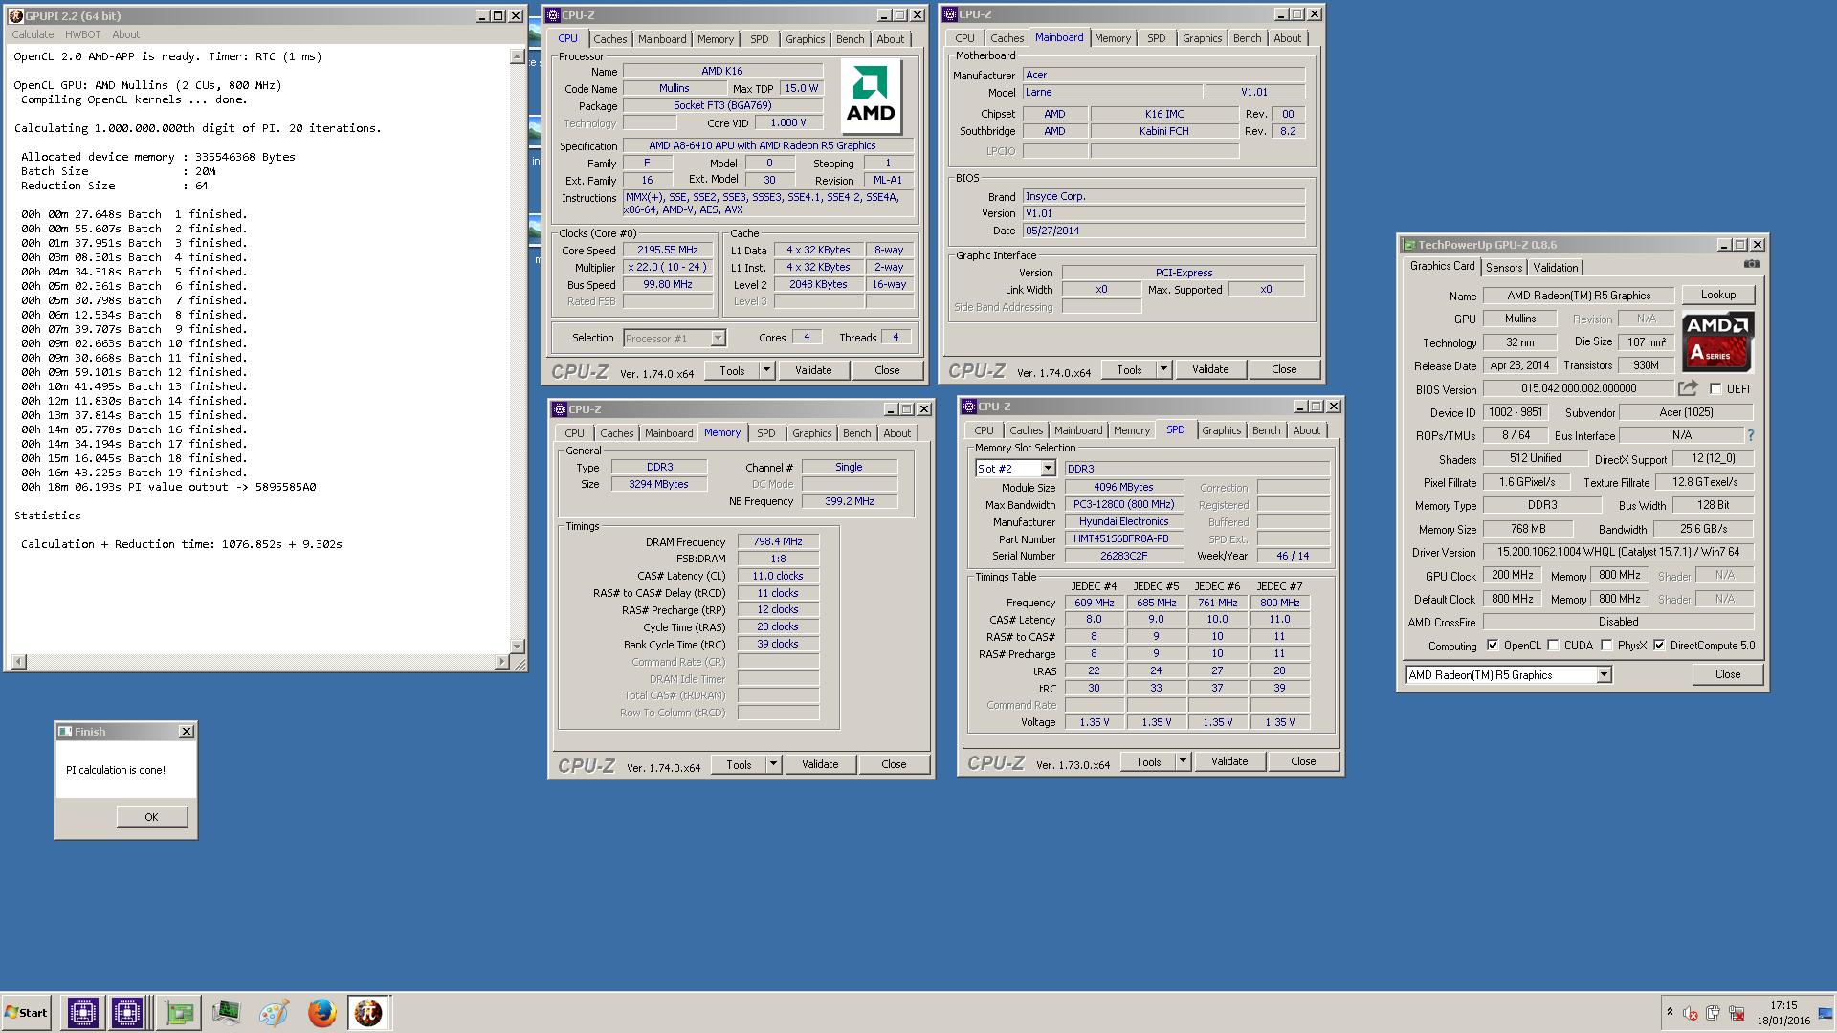The height and width of the screenshot is (1033, 1837).
Task: Click the GPUPI horizontal scrollbar left arrow
Action: coord(18,662)
